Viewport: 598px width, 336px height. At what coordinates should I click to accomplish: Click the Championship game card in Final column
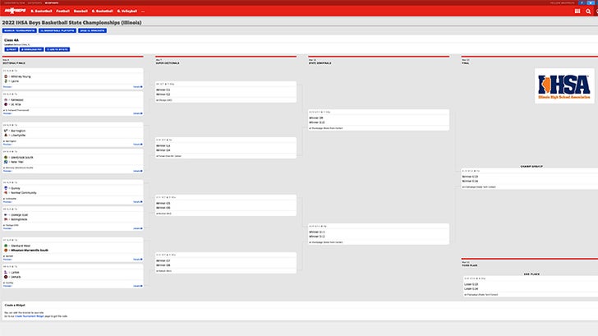tap(529, 179)
